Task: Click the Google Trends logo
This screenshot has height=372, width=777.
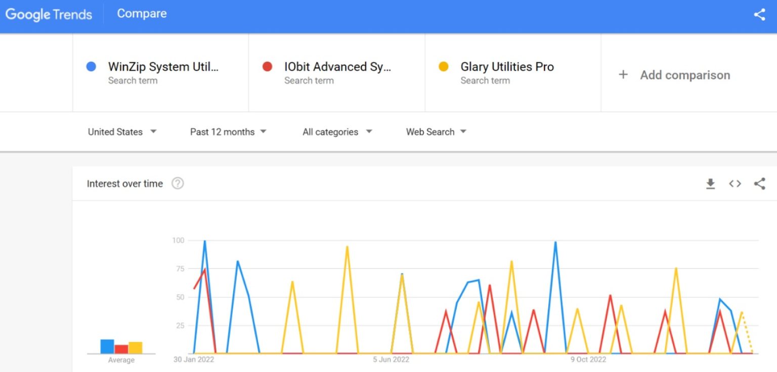Action: 49,14
